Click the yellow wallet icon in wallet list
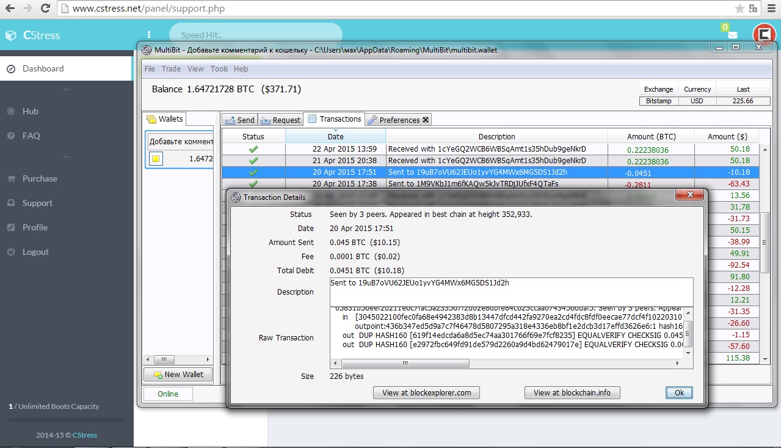This screenshot has width=781, height=448. click(156, 159)
